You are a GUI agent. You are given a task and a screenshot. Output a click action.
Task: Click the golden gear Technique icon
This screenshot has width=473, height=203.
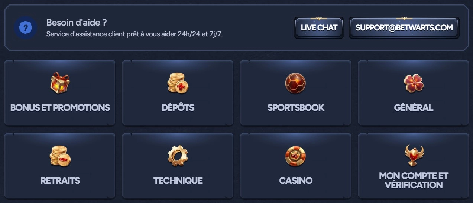pos(178,156)
